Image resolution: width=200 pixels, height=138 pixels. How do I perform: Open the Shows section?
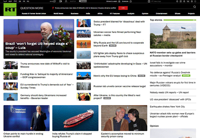coord(178,14)
